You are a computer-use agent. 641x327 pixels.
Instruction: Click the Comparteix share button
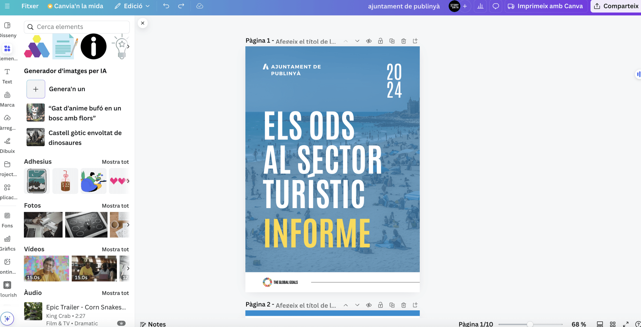616,6
